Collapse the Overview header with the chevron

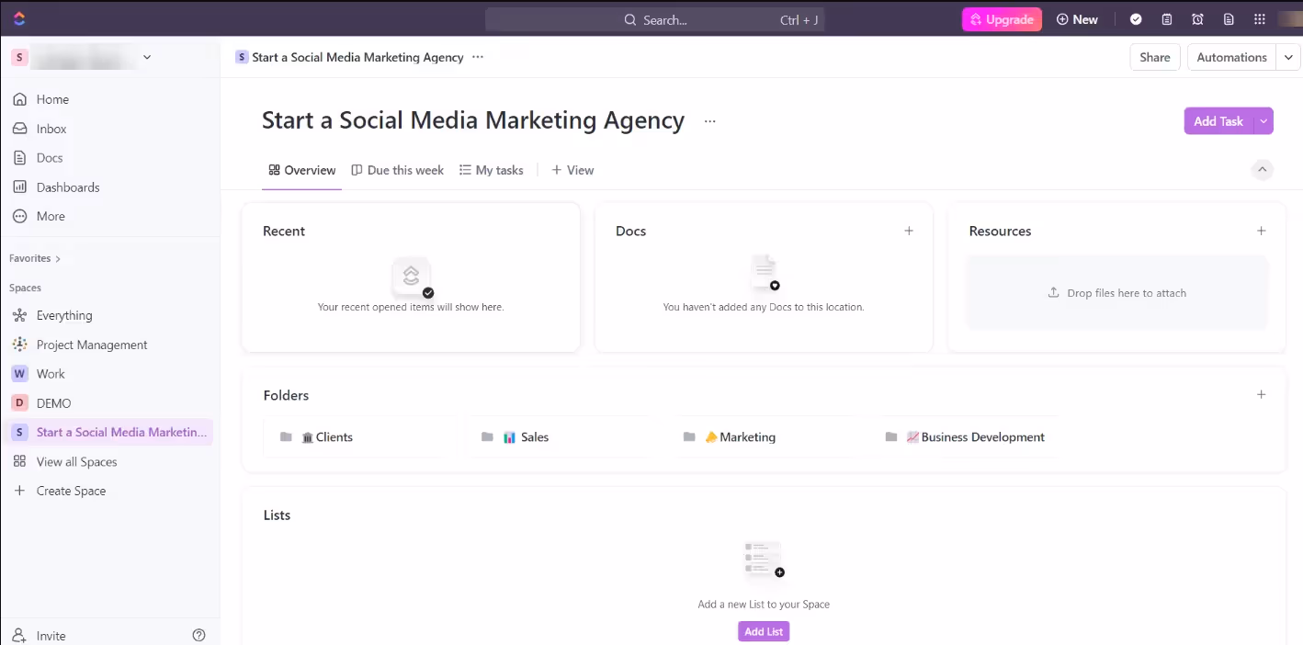coord(1262,169)
